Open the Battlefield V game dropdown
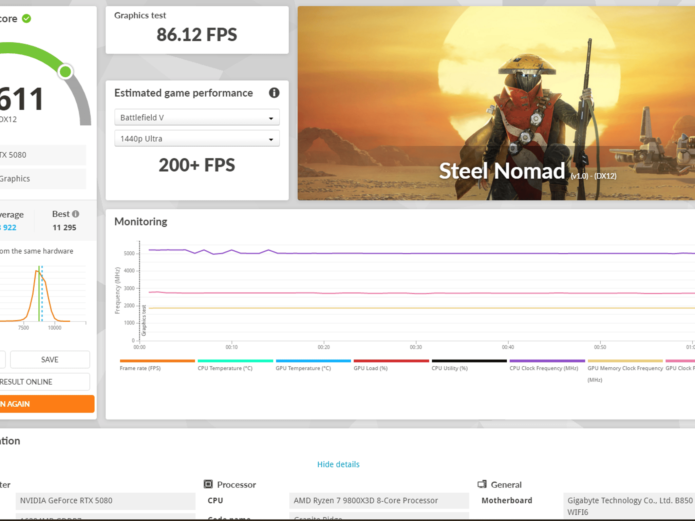695x521 pixels. 197,117
